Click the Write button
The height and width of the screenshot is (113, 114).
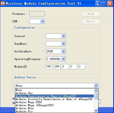tap(91, 21)
